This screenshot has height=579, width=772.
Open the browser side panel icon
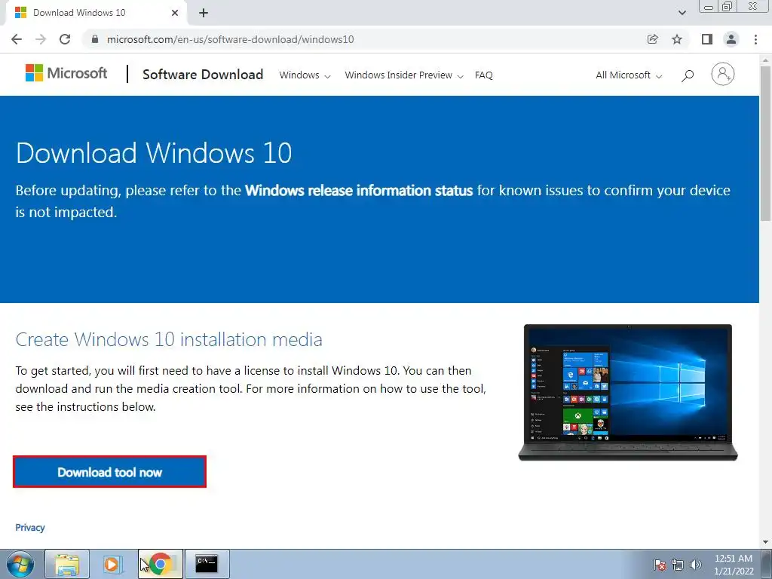tap(707, 39)
